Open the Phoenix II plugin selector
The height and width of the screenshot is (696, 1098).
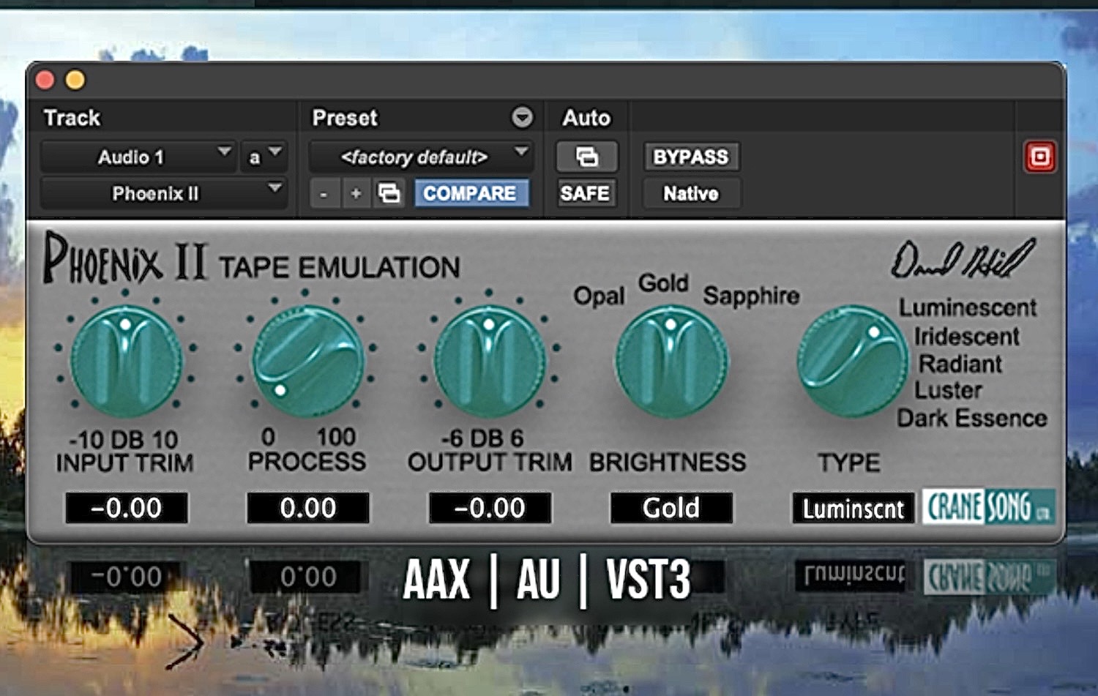pyautogui.click(x=163, y=192)
